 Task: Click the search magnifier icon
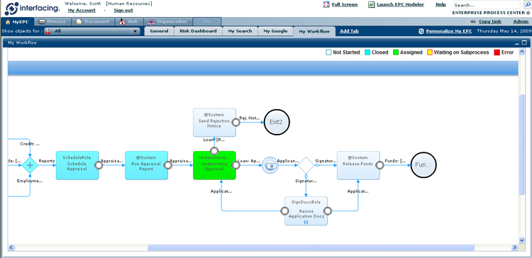(527, 5)
